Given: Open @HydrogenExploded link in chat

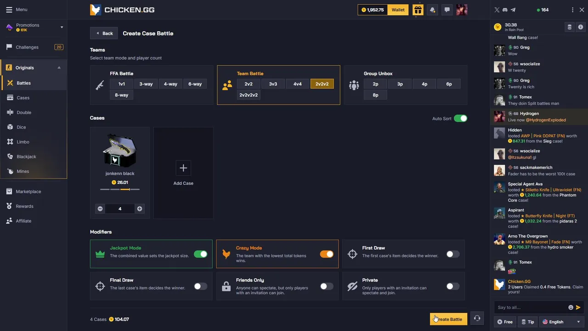Looking at the screenshot, I should pos(546,120).
